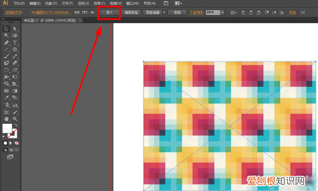Collapse the tools panel double-arrow
Screen dimensions: 318x191
(3, 19)
